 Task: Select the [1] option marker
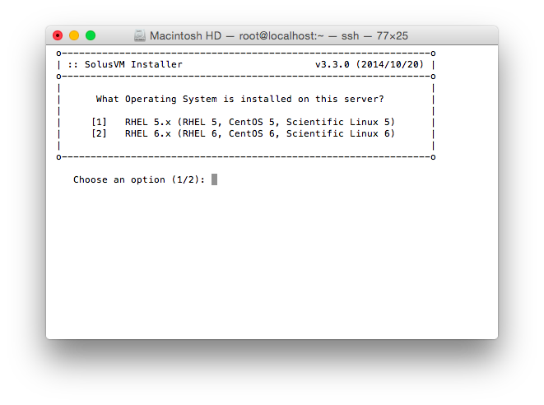[x=100, y=122]
